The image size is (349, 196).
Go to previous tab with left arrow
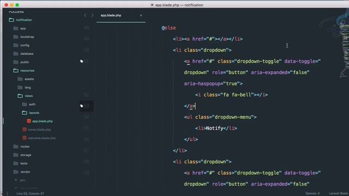point(85,15)
